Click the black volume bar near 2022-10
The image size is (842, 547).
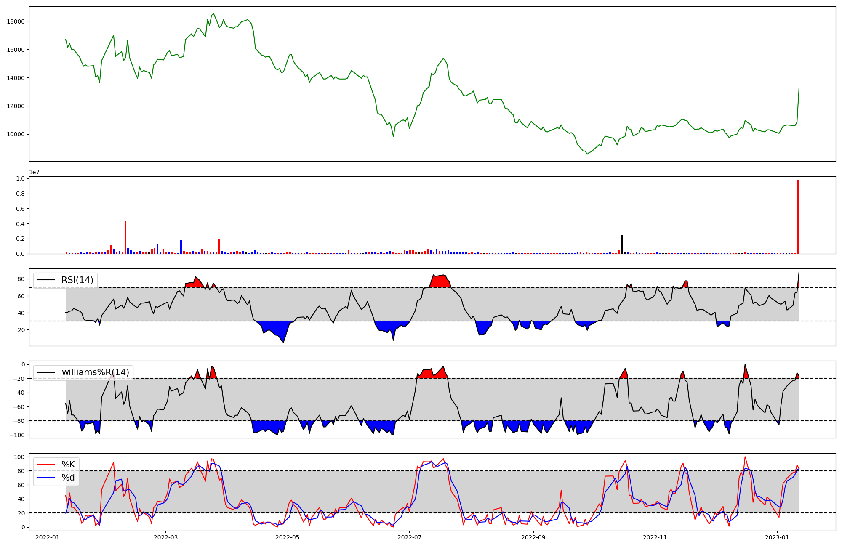[622, 244]
